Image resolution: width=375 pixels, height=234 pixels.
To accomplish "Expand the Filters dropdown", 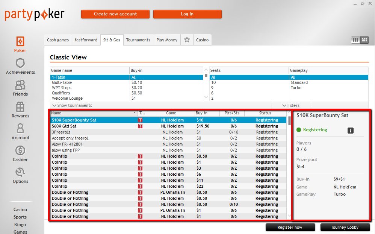I will [291, 105].
